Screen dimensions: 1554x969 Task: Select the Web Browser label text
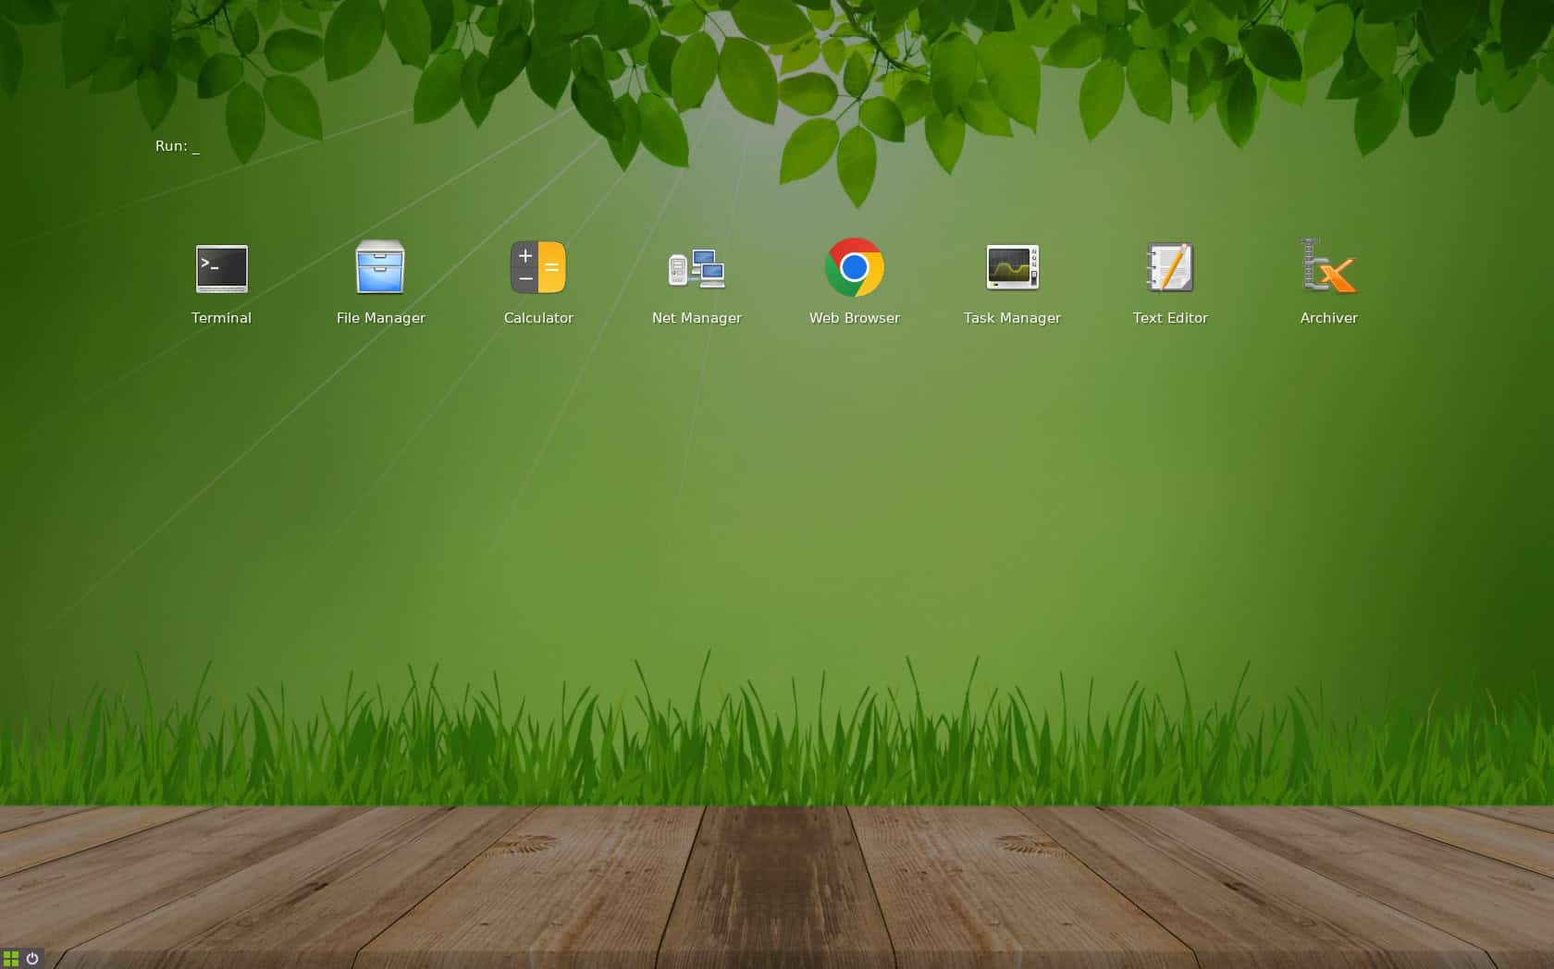coord(854,318)
